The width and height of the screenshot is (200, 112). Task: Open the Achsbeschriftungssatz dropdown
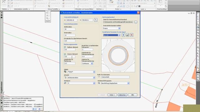[128, 83]
